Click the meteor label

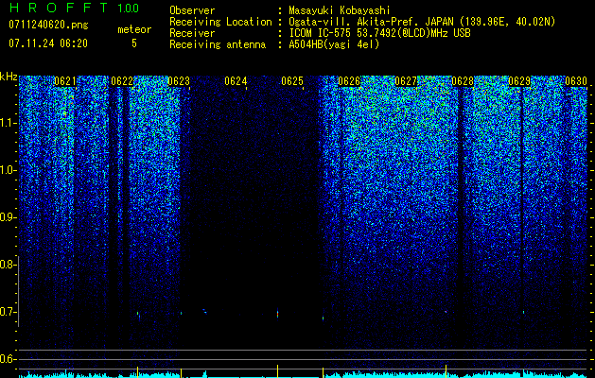tap(134, 29)
